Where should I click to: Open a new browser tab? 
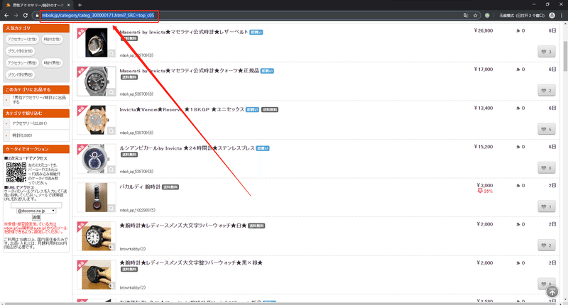pos(80,5)
